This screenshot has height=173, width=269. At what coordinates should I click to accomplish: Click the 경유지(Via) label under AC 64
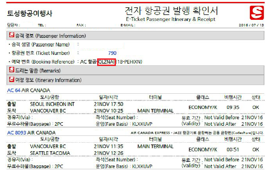click(20, 117)
